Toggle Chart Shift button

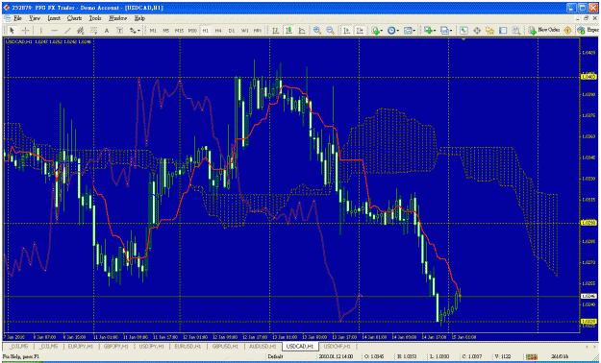point(360,31)
